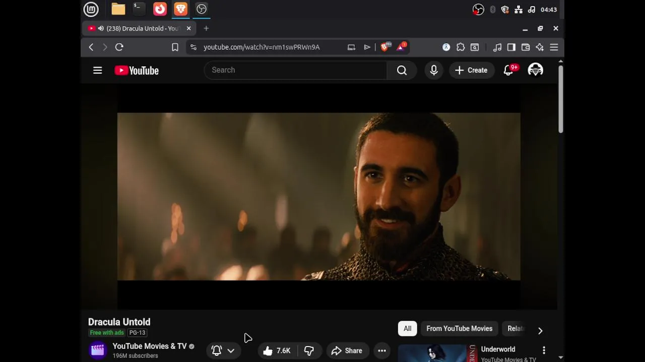This screenshot has width=645, height=362.
Task: Select the All filter chip
Action: click(407, 329)
